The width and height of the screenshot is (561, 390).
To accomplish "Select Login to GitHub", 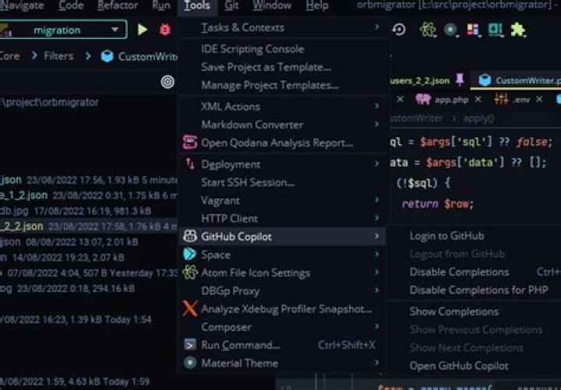I will (x=446, y=236).
